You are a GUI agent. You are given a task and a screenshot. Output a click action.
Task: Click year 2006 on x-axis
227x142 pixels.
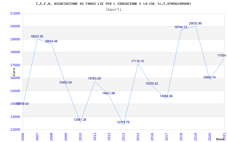click(23, 137)
